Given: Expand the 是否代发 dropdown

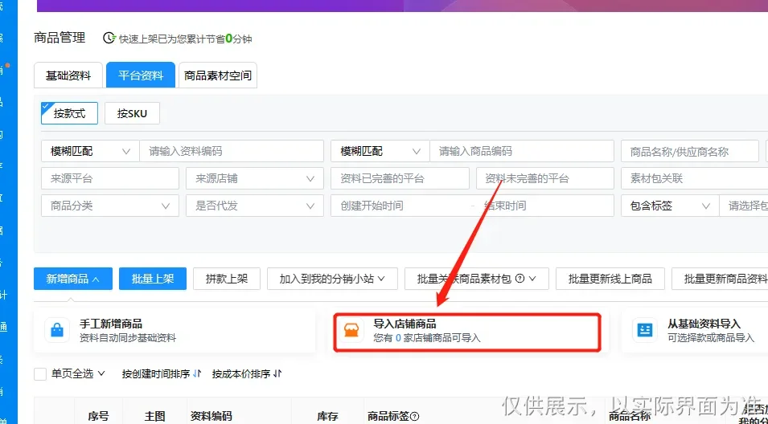Looking at the screenshot, I should 255,206.
